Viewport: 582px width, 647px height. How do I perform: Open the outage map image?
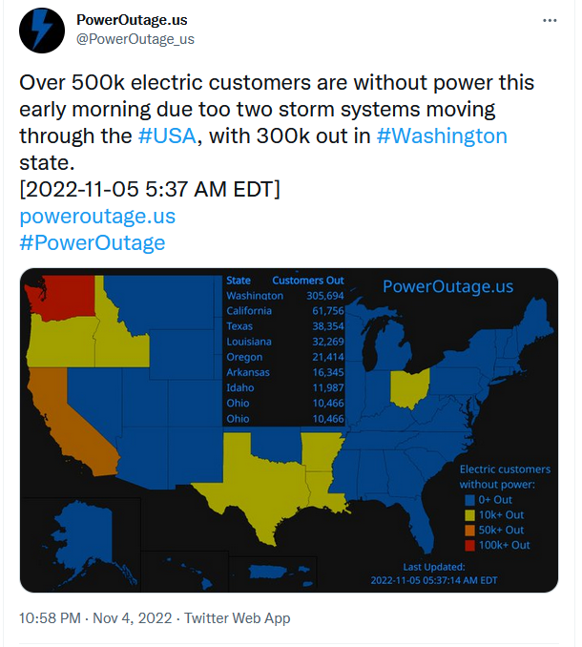click(288, 429)
